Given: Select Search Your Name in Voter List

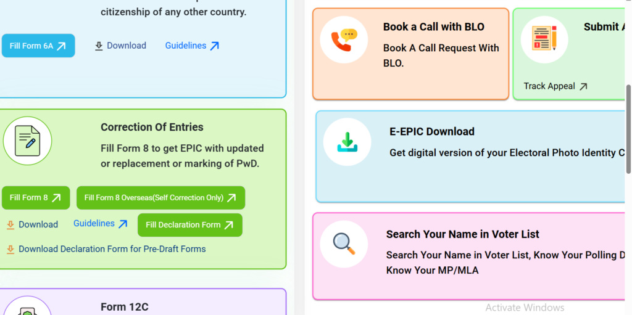Looking at the screenshot, I should click(x=462, y=234).
